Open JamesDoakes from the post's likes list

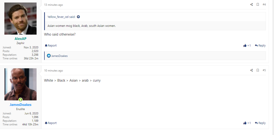(59, 56)
